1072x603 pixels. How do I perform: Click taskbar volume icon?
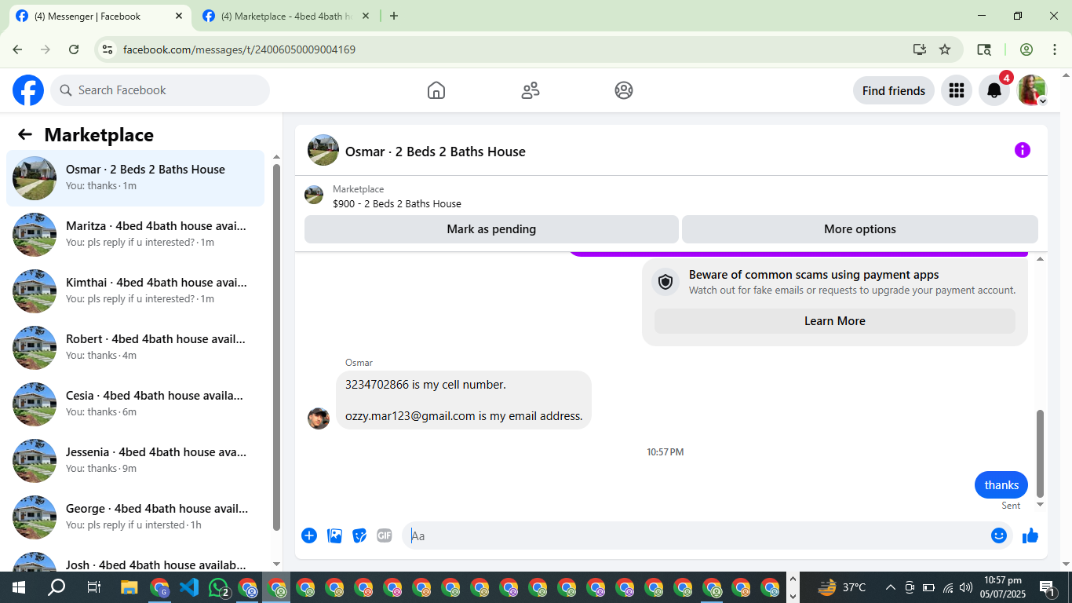pyautogui.click(x=966, y=587)
